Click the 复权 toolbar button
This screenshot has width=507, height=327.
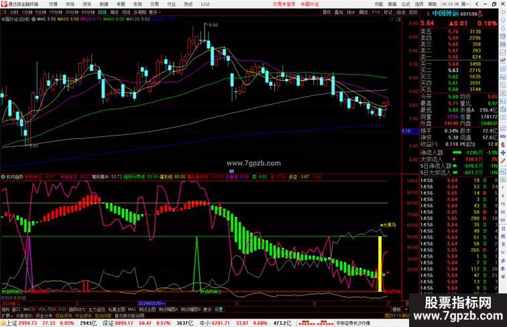pos(327,12)
